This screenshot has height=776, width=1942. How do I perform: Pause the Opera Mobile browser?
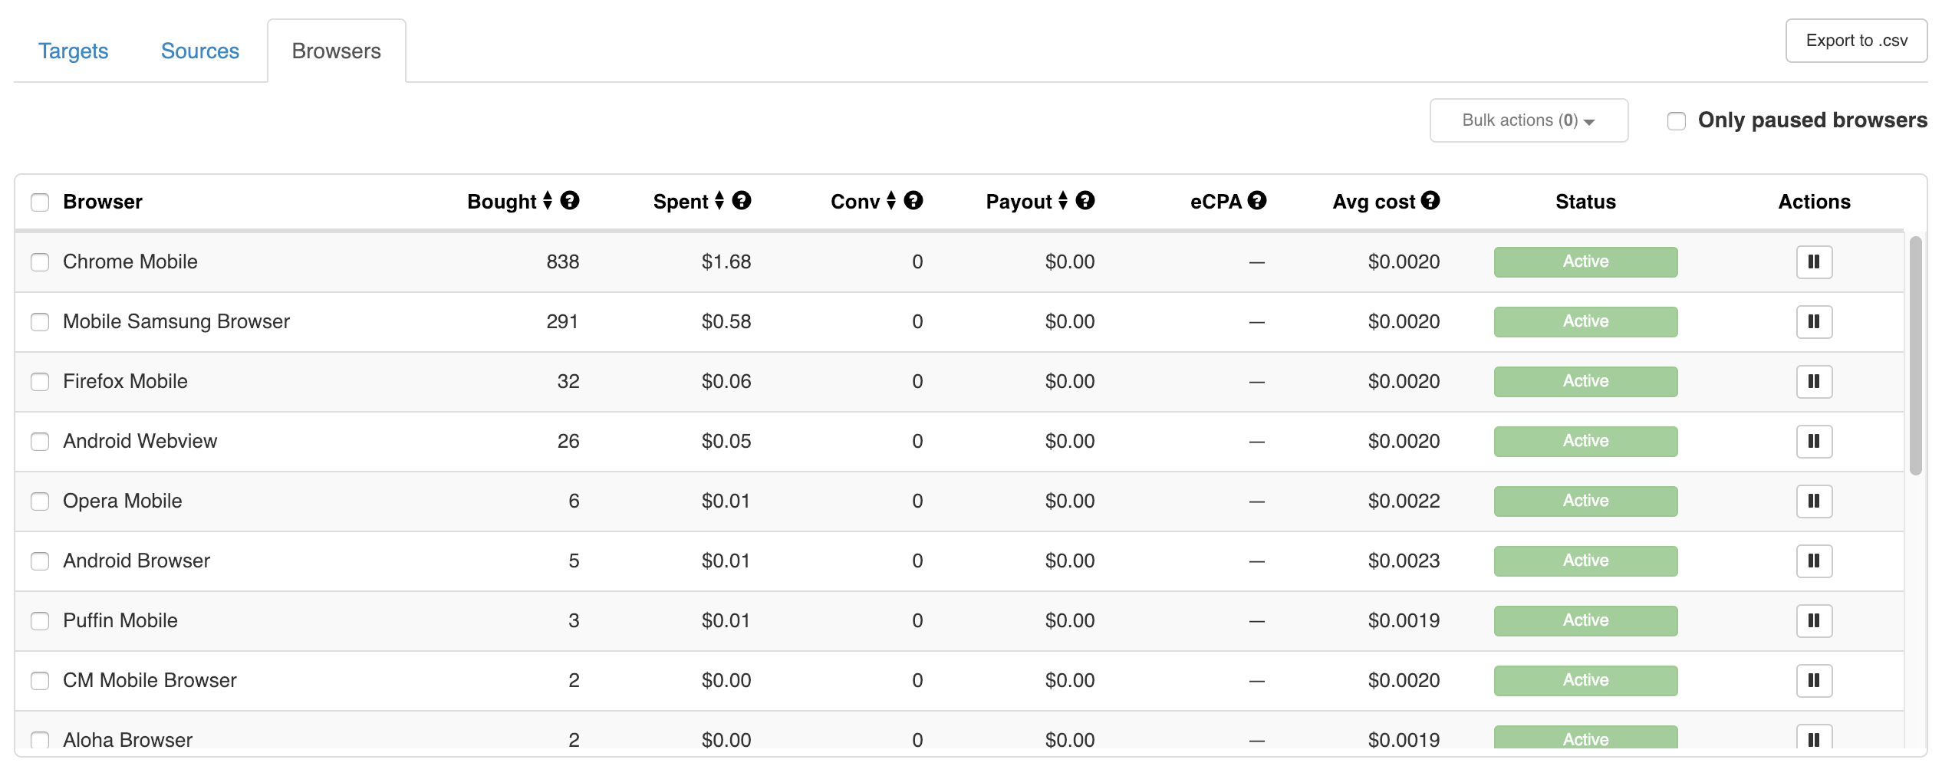[x=1813, y=501]
